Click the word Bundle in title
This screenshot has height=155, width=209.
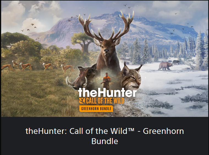(105, 141)
